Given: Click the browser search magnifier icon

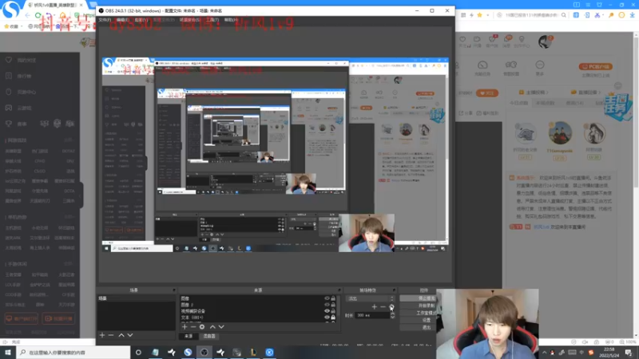Looking at the screenshot, I should 564,15.
